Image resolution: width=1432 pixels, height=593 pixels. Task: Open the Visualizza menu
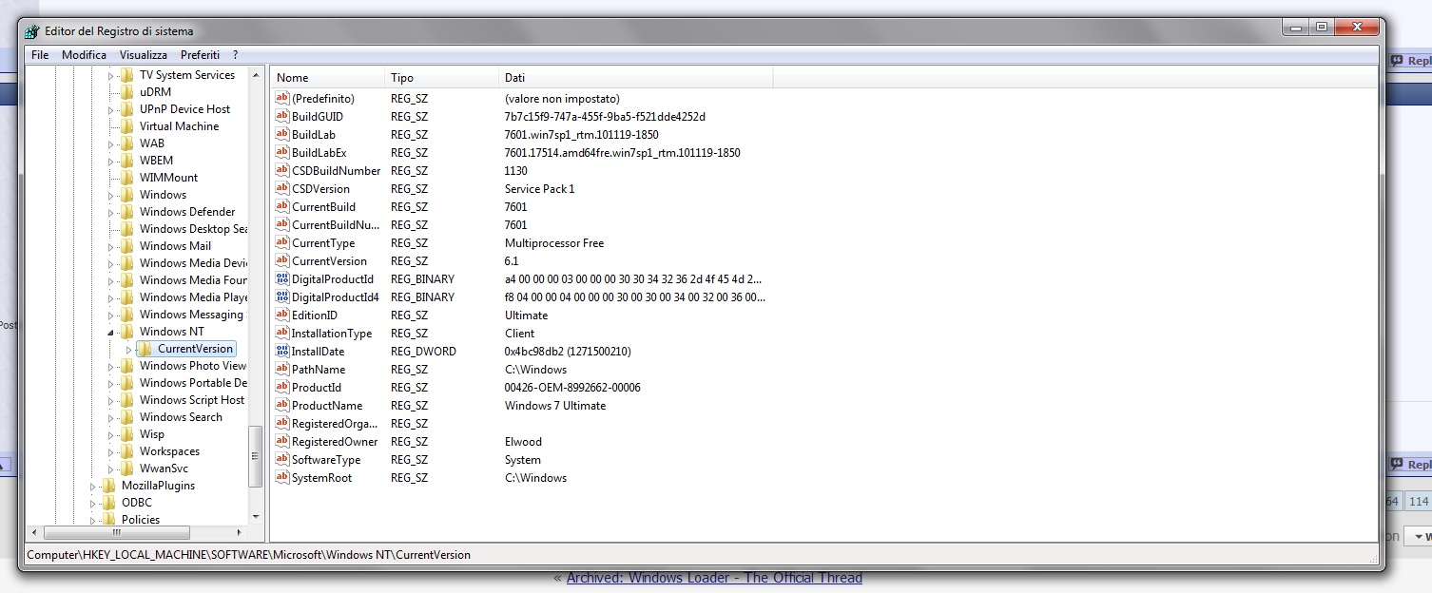point(144,55)
